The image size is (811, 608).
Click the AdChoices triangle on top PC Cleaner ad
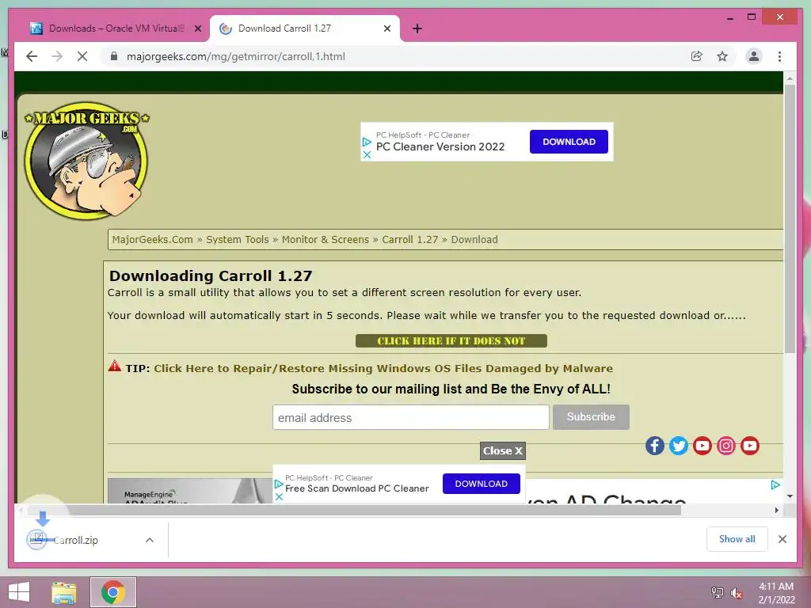pyautogui.click(x=367, y=142)
